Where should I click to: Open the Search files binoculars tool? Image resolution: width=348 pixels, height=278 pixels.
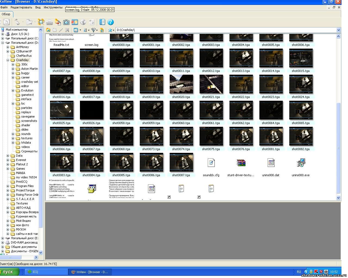tap(41, 22)
